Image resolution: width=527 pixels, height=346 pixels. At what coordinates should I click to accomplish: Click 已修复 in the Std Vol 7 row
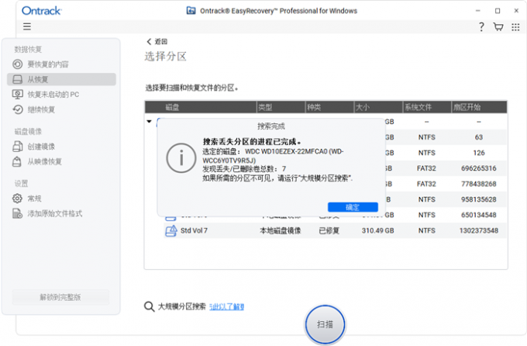click(329, 230)
